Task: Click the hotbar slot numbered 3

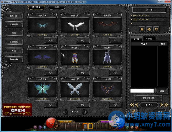Action: pos(99,126)
